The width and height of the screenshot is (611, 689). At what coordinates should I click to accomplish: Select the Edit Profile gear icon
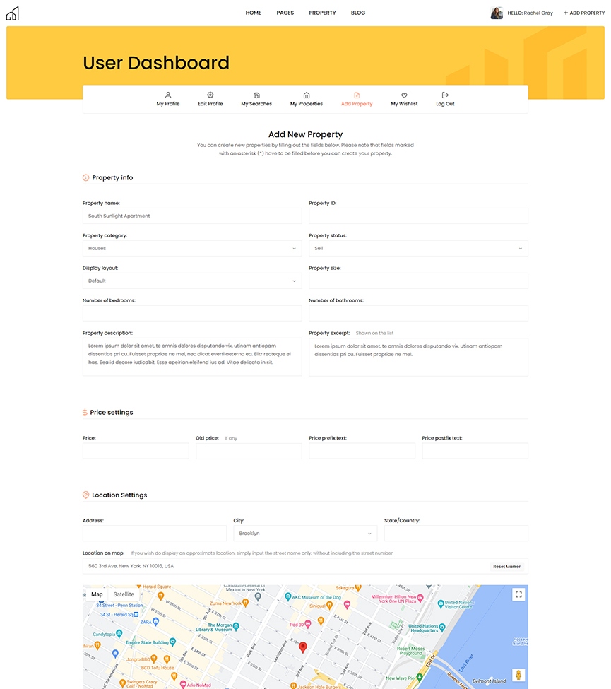coord(210,95)
